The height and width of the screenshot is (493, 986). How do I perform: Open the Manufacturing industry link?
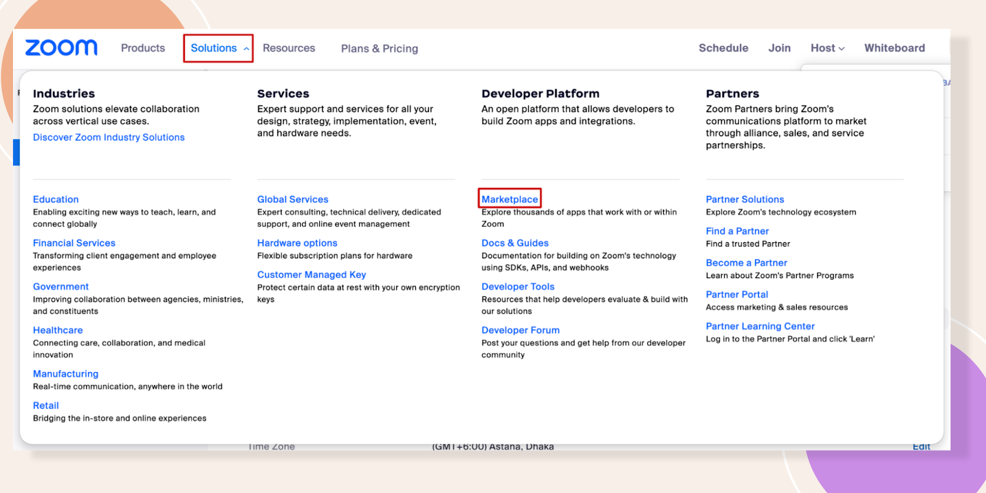coord(66,374)
